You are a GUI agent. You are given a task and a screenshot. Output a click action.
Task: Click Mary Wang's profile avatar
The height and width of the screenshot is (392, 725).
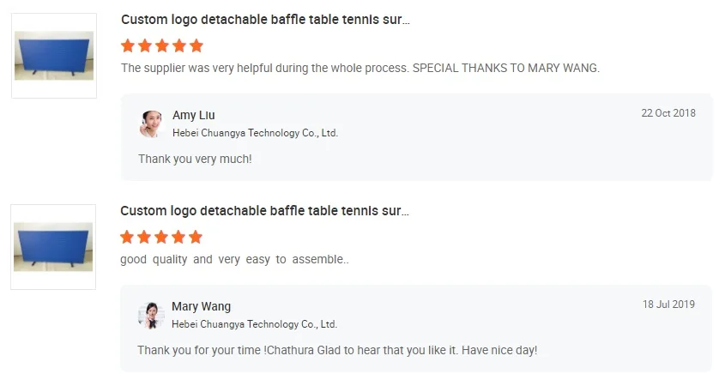pos(150,315)
